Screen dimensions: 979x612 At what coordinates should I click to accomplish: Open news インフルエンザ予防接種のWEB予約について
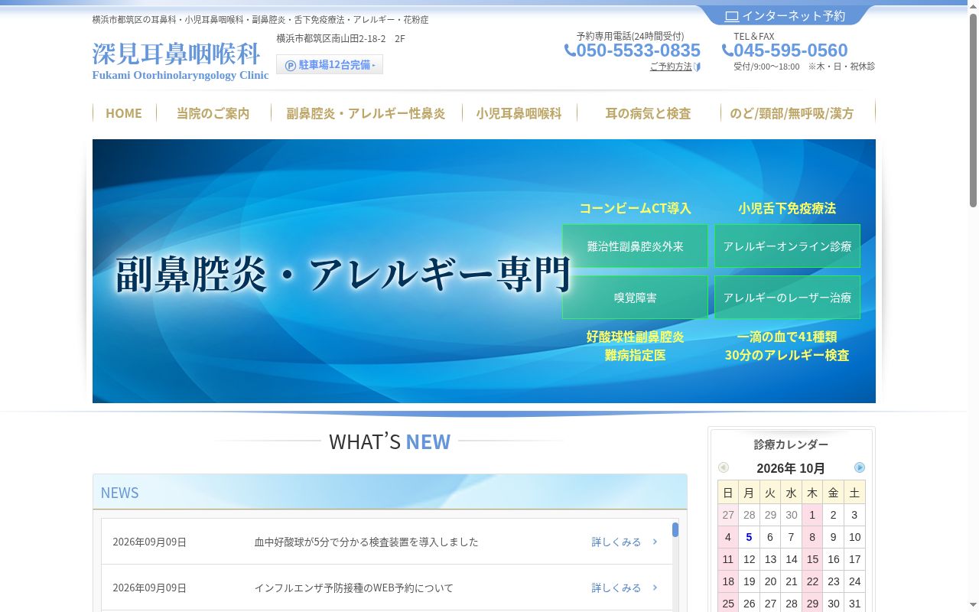click(353, 588)
